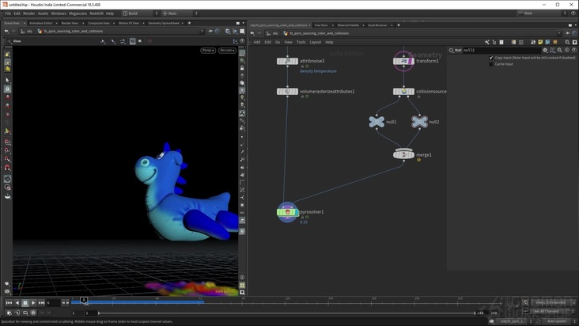Switch to the Material Palette tab
Image resolution: width=579 pixels, height=326 pixels.
[348, 25]
